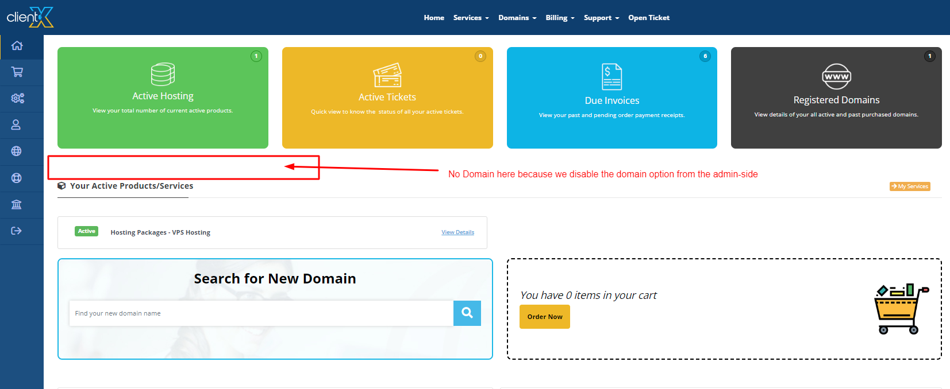
Task: Click the lifebuoy support sidebar icon
Action: pyautogui.click(x=17, y=178)
